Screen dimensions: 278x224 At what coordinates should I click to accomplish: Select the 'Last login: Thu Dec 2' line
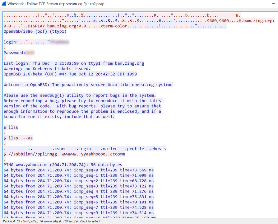click(x=74, y=63)
